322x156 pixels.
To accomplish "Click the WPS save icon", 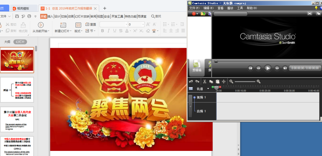I will pyautogui.click(x=17, y=16).
